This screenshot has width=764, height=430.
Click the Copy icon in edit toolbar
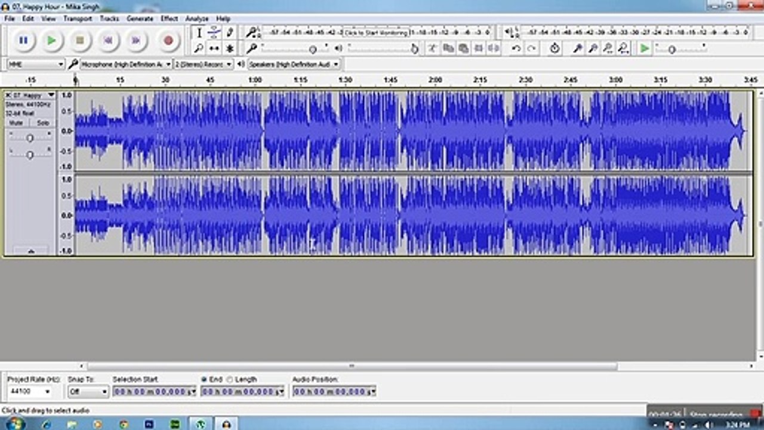448,48
